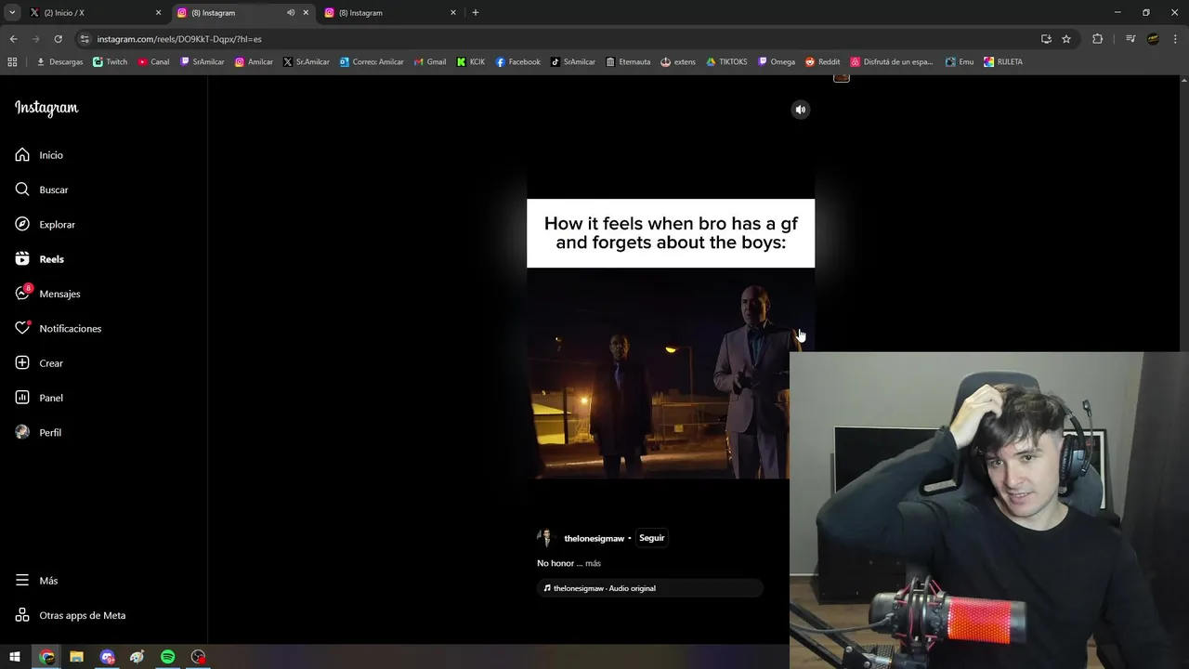This screenshot has height=669, width=1189.
Task: Open Facebook bookmark
Action: point(517,62)
